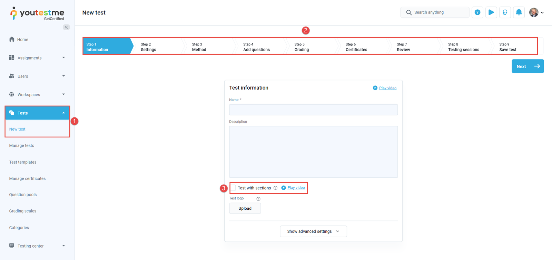Enable the Test with sections checkbox
This screenshot has height=260, width=552.
[x=233, y=188]
